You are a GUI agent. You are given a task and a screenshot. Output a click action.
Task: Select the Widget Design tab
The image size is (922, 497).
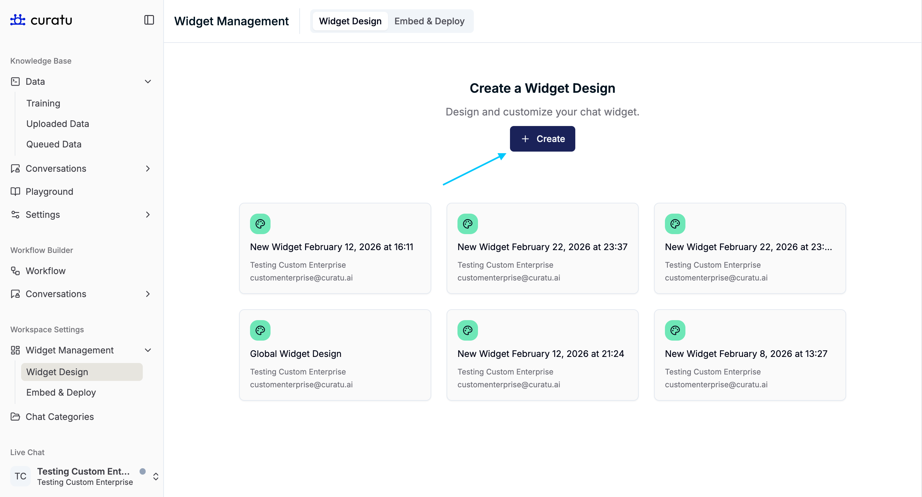click(x=350, y=21)
